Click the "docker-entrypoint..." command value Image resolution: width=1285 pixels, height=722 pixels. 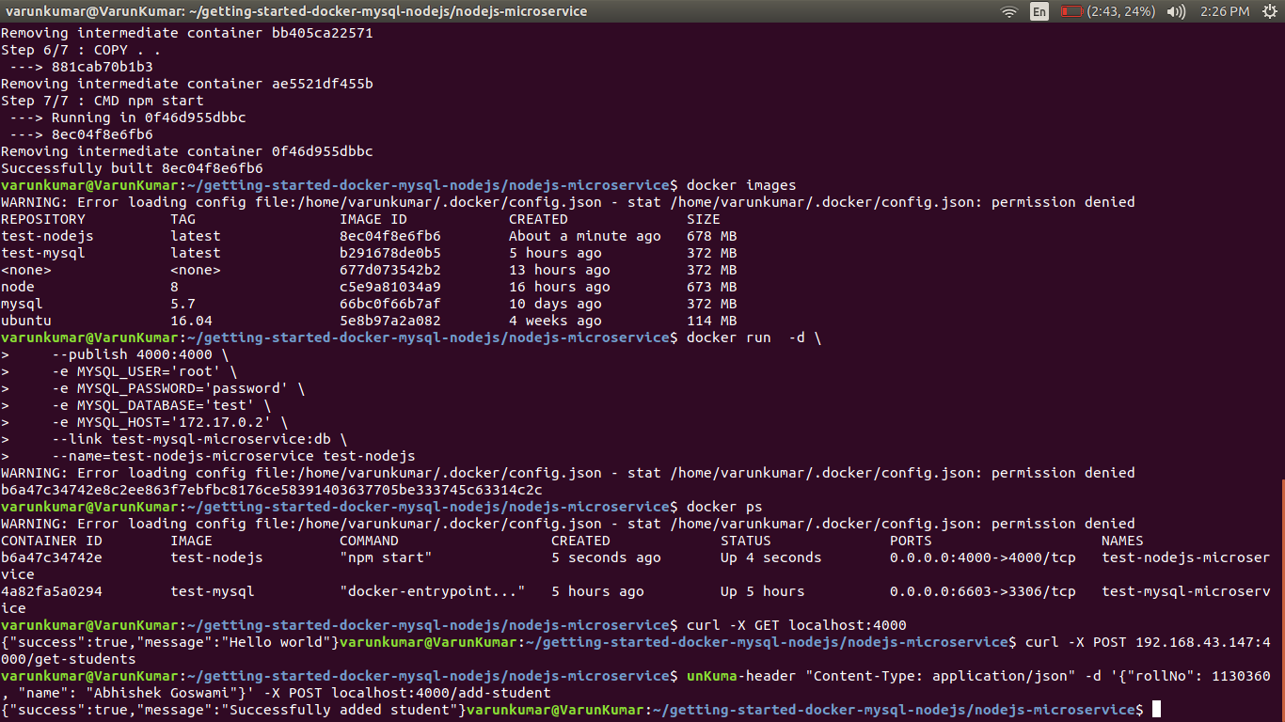[433, 591]
